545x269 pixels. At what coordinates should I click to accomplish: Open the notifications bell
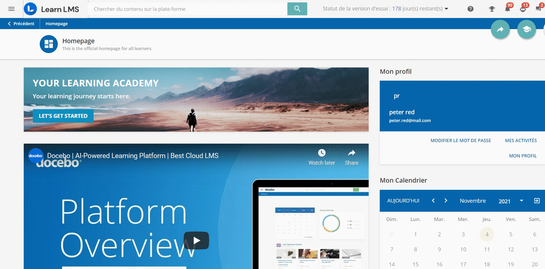507,9
